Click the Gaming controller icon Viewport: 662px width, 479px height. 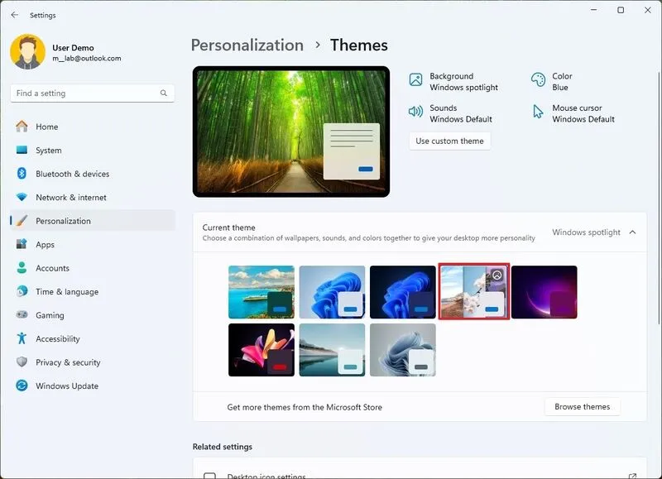tap(22, 315)
